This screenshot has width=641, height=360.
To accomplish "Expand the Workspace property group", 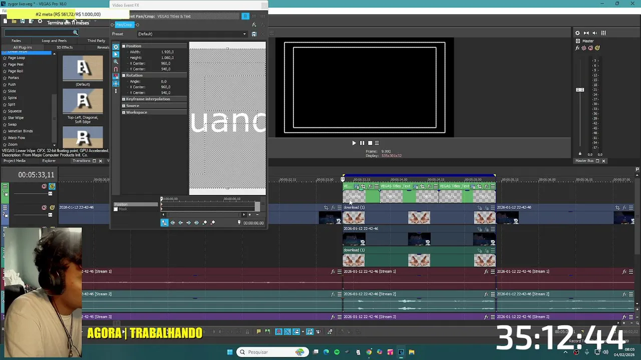I will [124, 112].
